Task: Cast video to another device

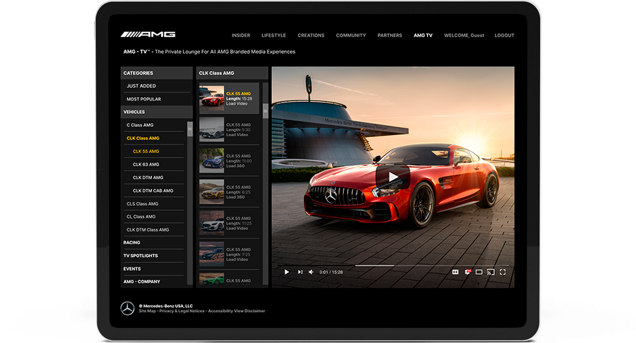Action: click(491, 272)
